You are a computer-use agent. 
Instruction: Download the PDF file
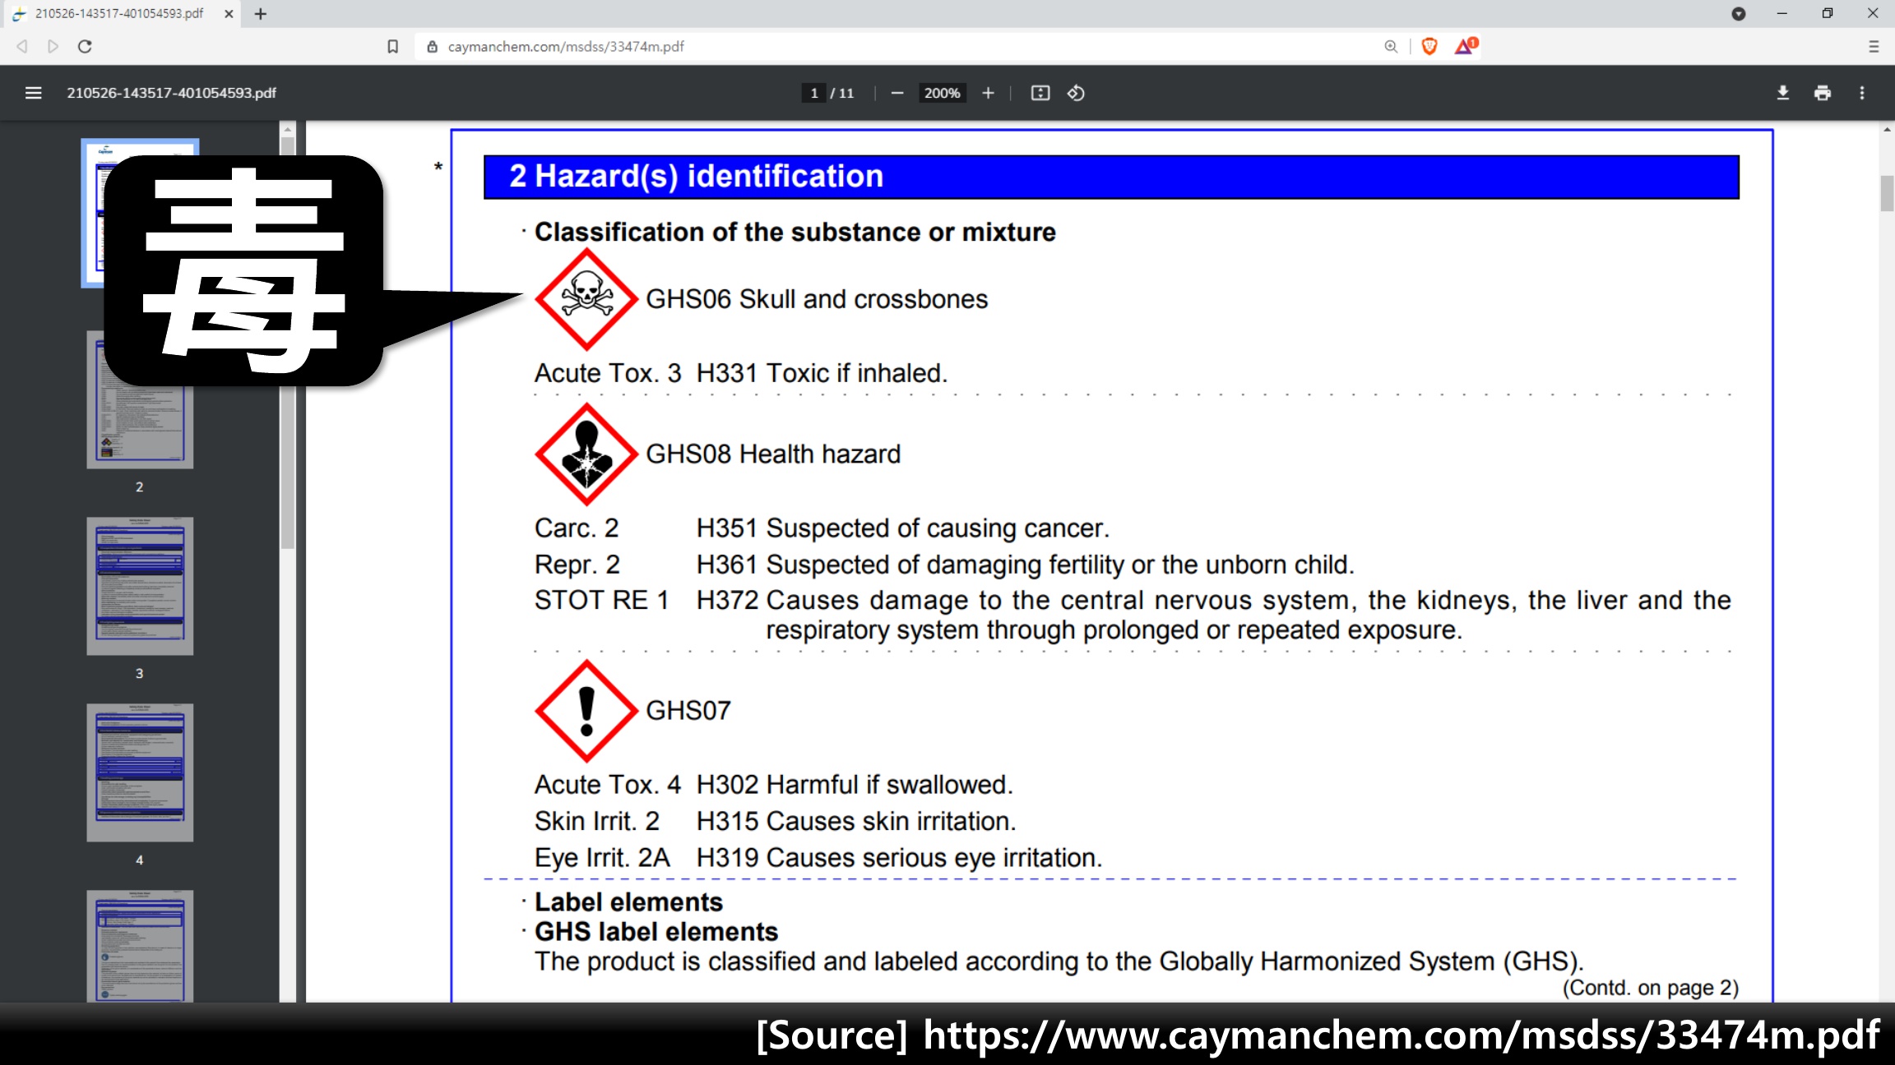[1782, 93]
